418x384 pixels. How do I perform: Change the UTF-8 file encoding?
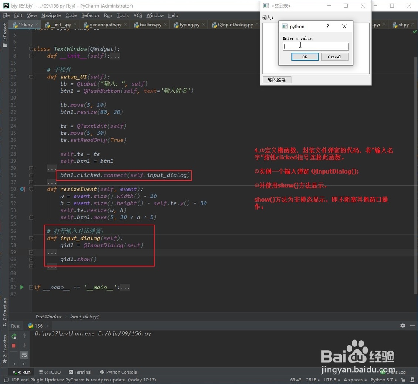(x=331, y=380)
